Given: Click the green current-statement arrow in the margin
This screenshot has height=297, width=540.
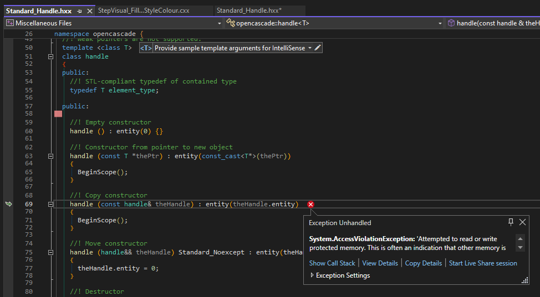Looking at the screenshot, I should pyautogui.click(x=8, y=204).
